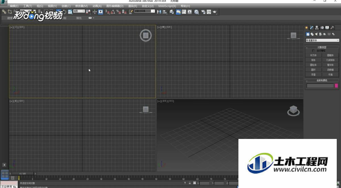Open the Material Editor
This screenshot has width=341, height=188.
(196, 12)
